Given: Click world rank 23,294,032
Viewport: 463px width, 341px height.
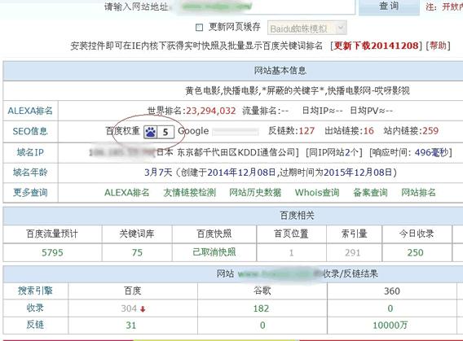Looking at the screenshot, I should (211, 111).
